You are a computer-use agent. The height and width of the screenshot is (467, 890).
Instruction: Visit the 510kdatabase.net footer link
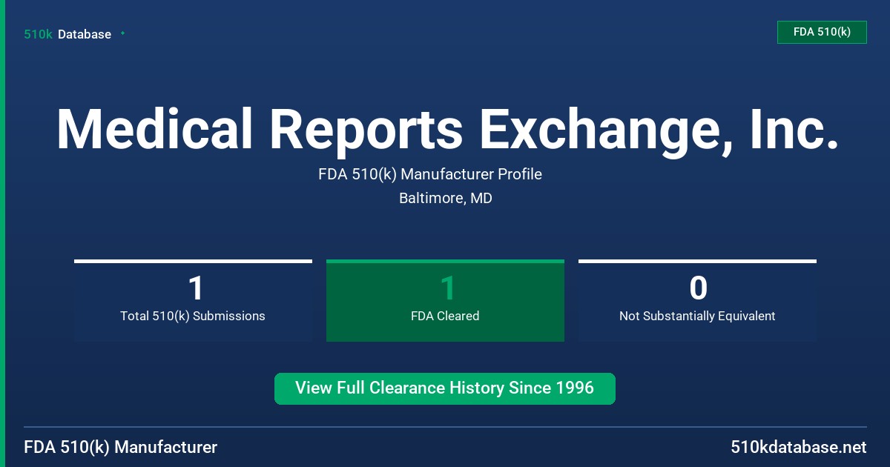[x=798, y=447]
